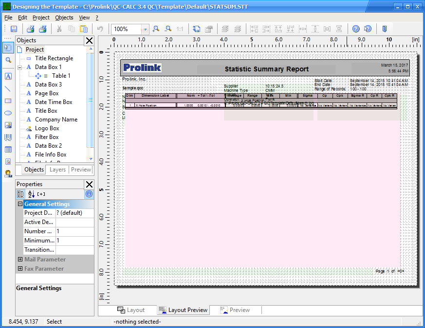Select Data Box 3 in object tree
Viewport: 425px width, 328px height.
click(x=48, y=85)
